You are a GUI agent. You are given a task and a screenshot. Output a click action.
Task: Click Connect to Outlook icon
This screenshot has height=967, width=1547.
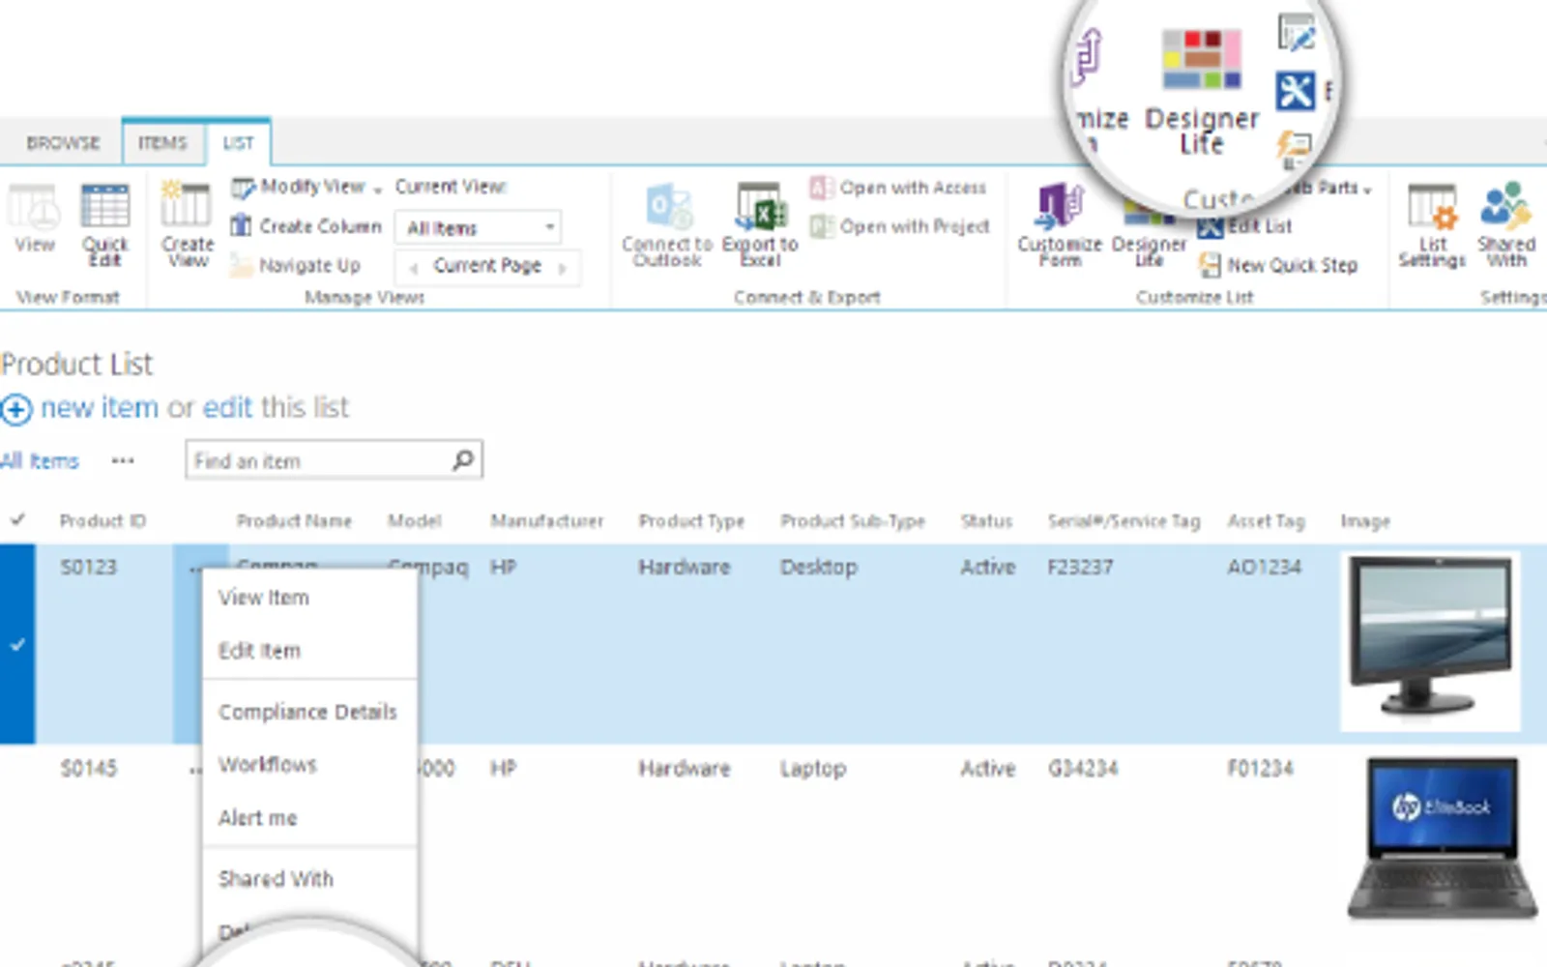coord(668,207)
